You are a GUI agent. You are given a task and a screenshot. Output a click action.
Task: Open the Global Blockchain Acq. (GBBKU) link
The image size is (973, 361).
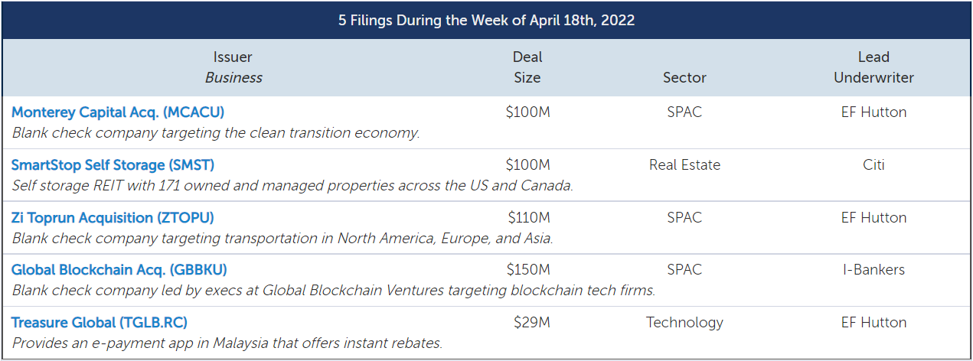(119, 269)
